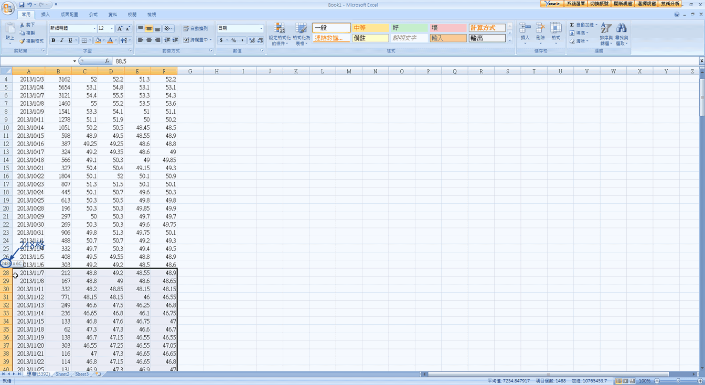Apply percent style format
The width and height of the screenshot is (705, 385).
pos(233,40)
